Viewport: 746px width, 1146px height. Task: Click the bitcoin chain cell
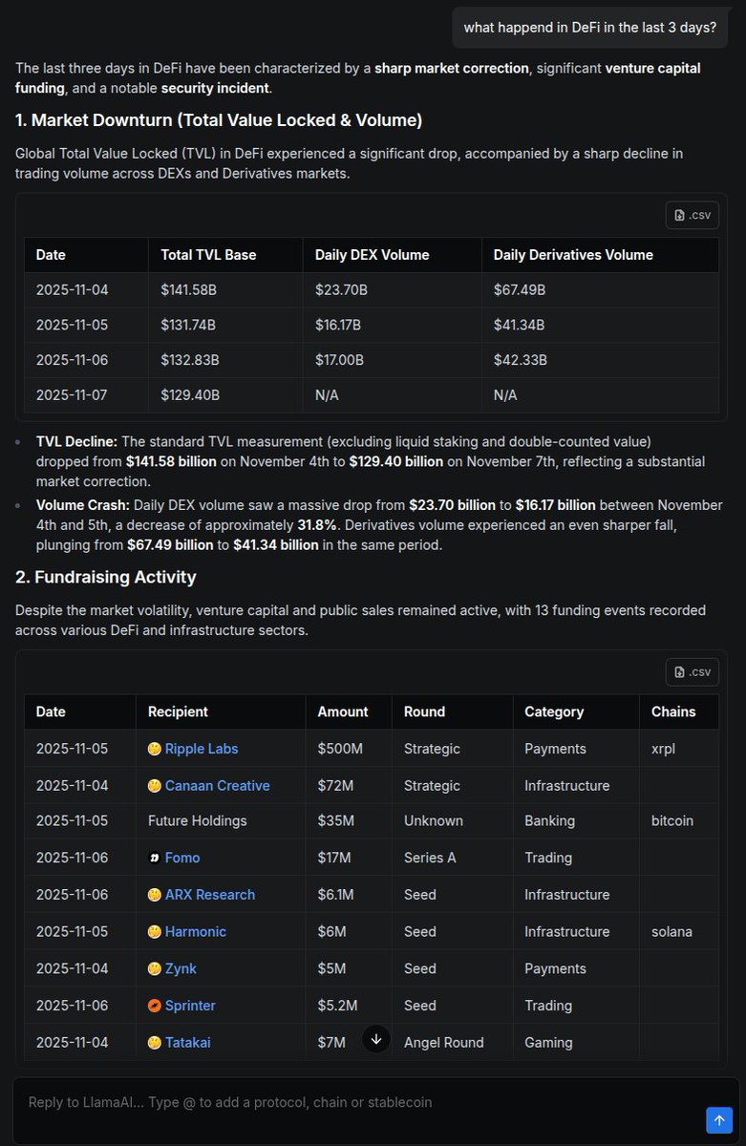pyautogui.click(x=679, y=821)
